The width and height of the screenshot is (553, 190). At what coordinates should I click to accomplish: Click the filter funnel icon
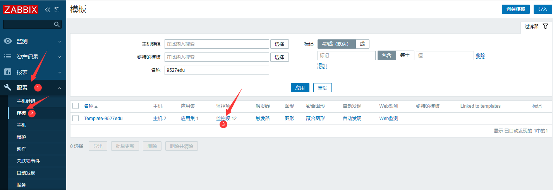545,26
